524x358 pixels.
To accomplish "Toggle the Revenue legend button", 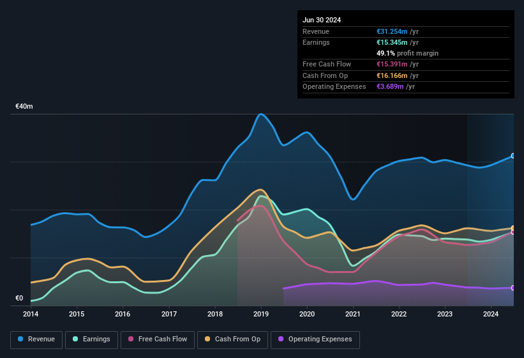I will (36, 339).
